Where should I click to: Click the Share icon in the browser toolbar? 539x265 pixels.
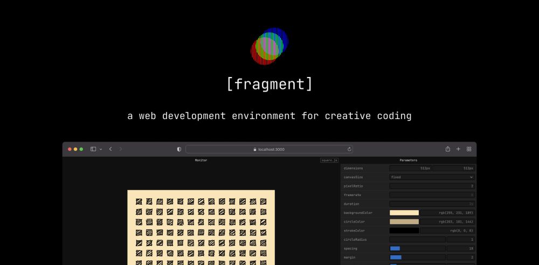(447, 149)
